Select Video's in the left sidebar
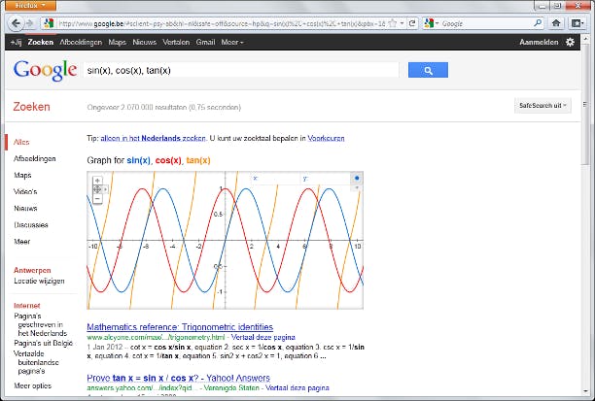The width and height of the screenshot is (595, 401). tap(26, 191)
